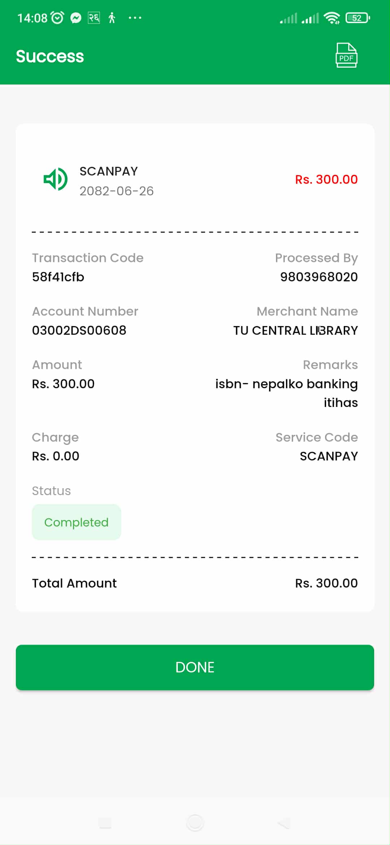Tap the Total Amount value

pyautogui.click(x=326, y=583)
